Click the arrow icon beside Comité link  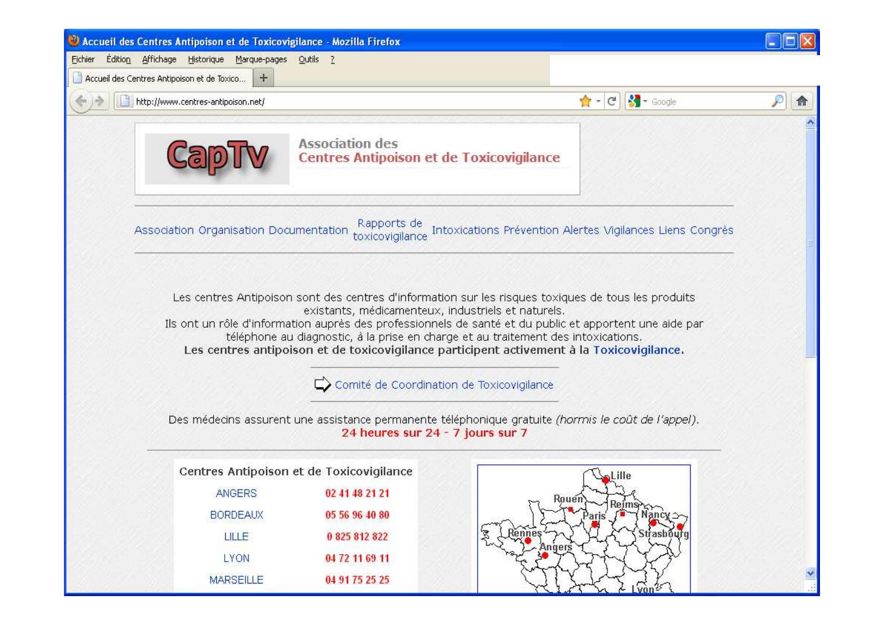point(322,384)
